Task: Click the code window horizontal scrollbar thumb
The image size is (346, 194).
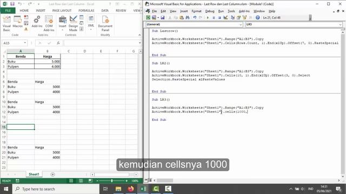Action: click(x=165, y=181)
